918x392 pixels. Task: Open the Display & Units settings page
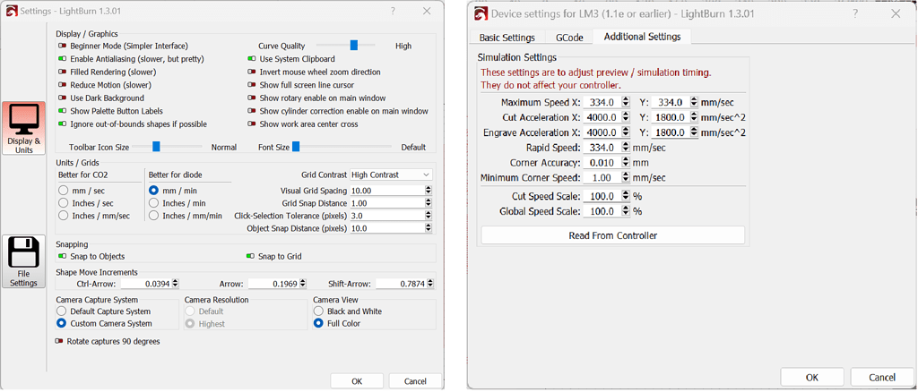tap(24, 127)
